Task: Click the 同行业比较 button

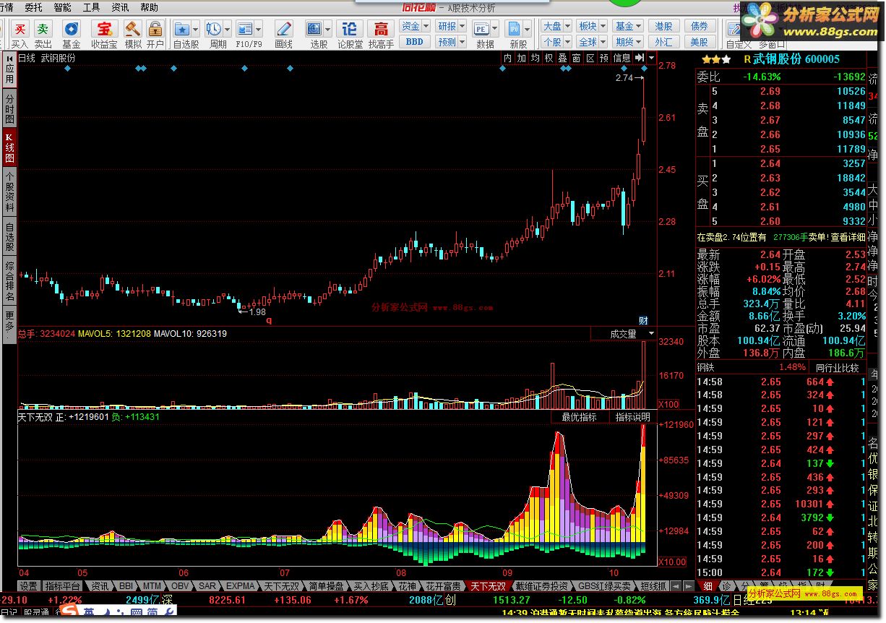Action: pos(838,368)
